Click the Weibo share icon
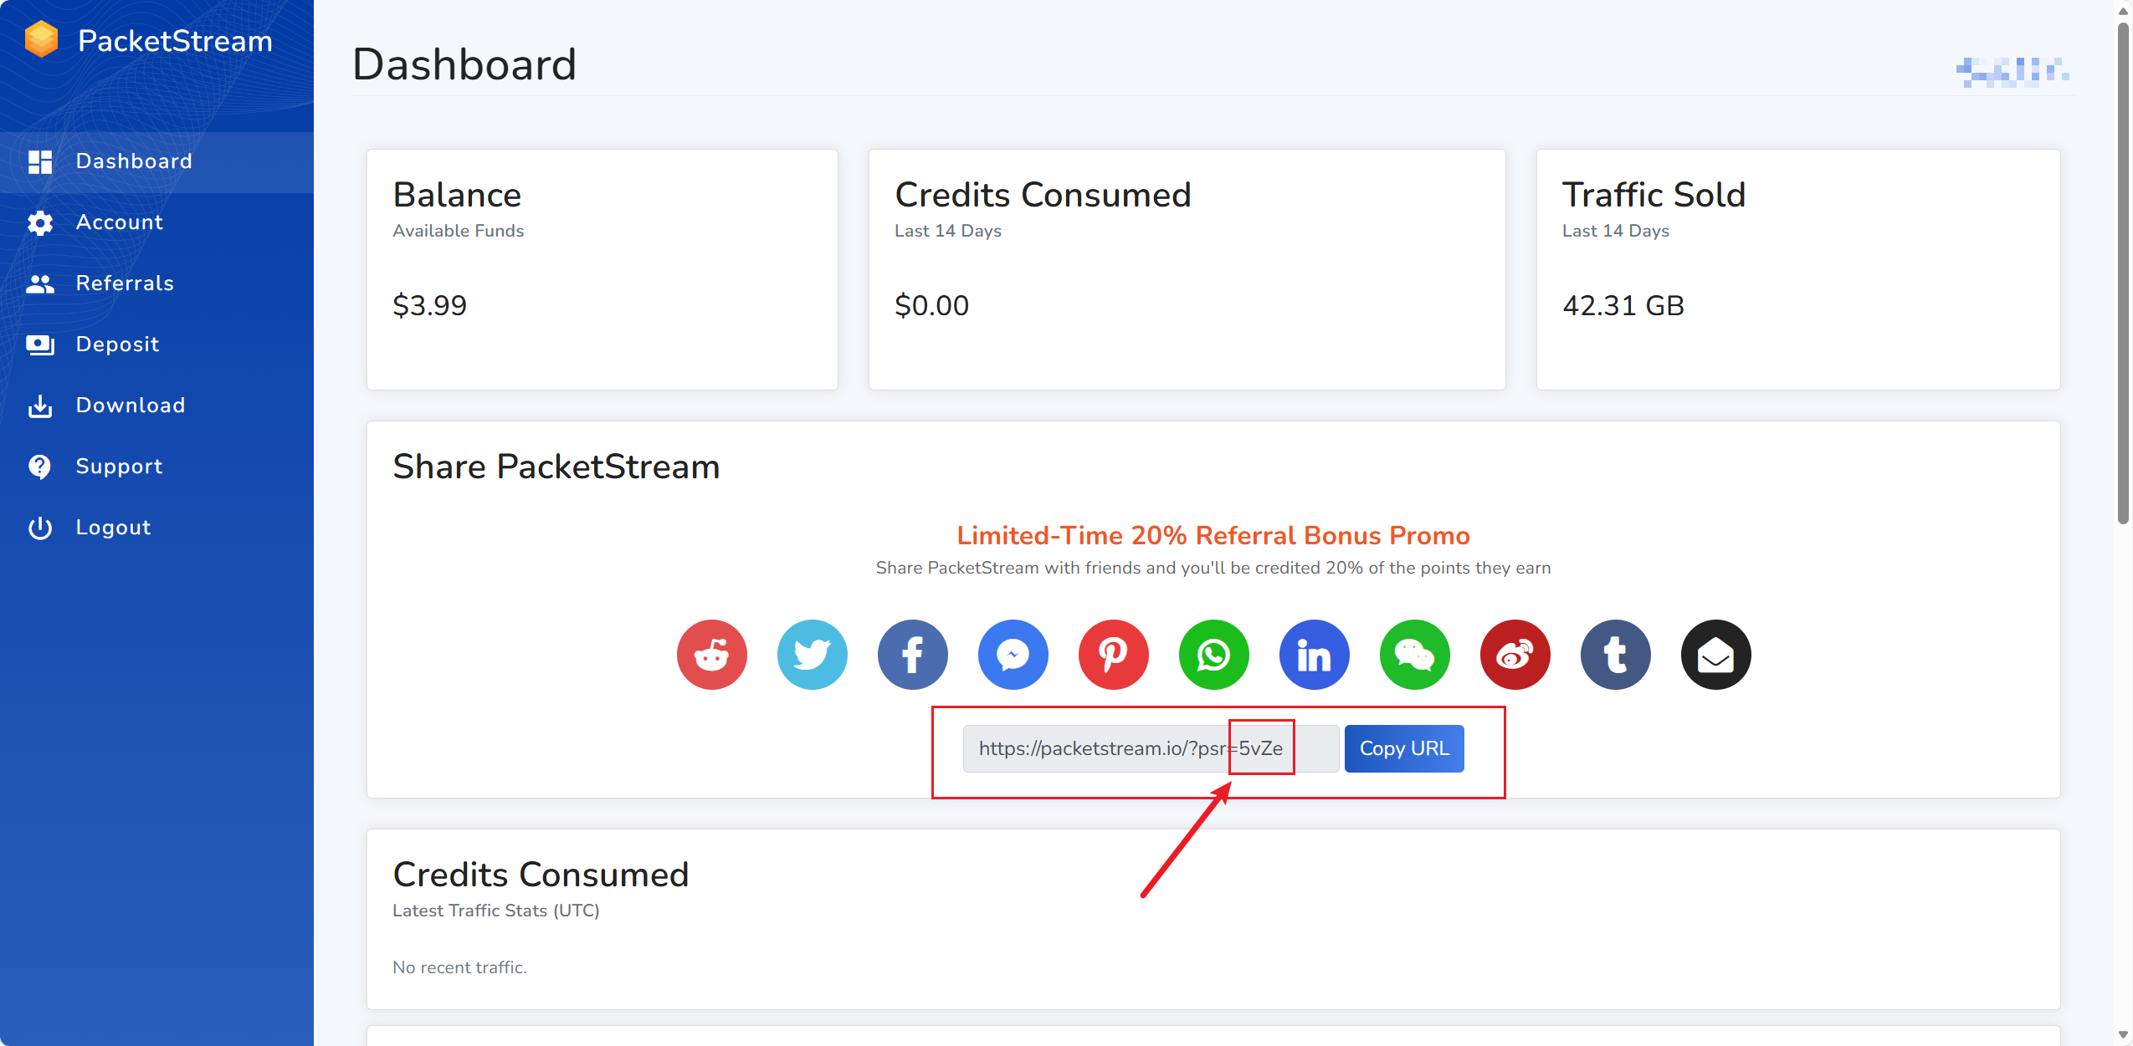 pos(1515,655)
